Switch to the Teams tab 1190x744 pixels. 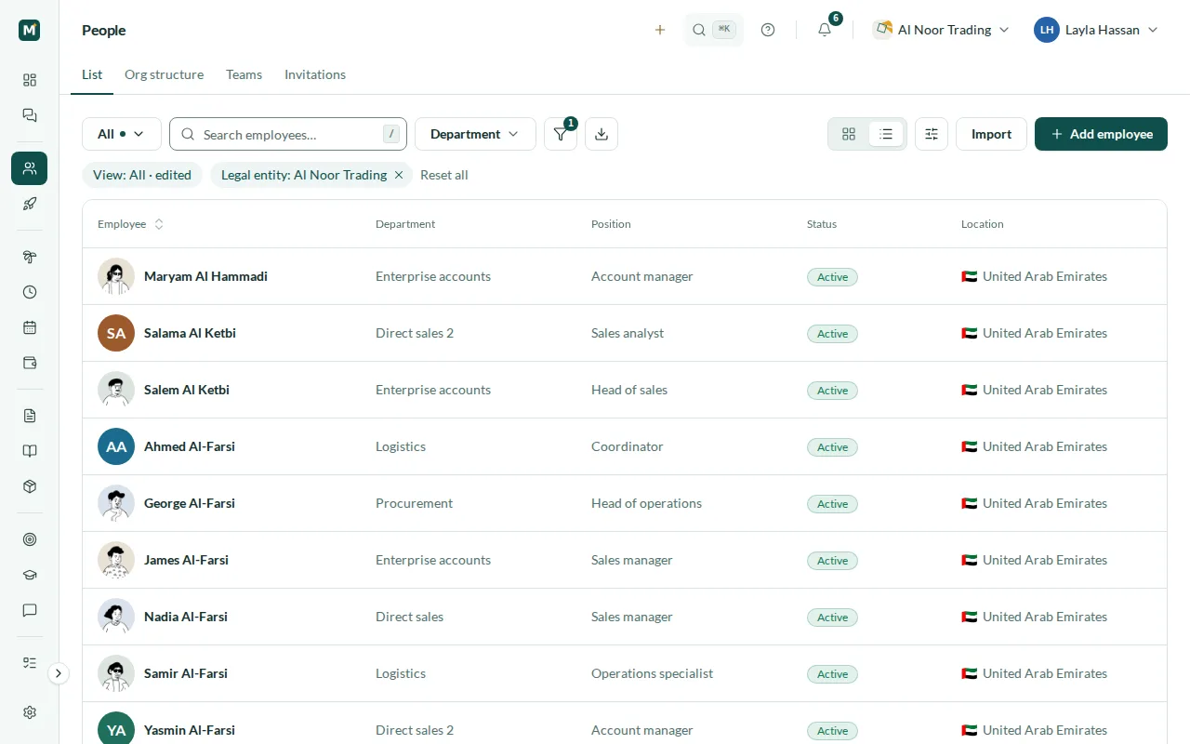(x=244, y=74)
